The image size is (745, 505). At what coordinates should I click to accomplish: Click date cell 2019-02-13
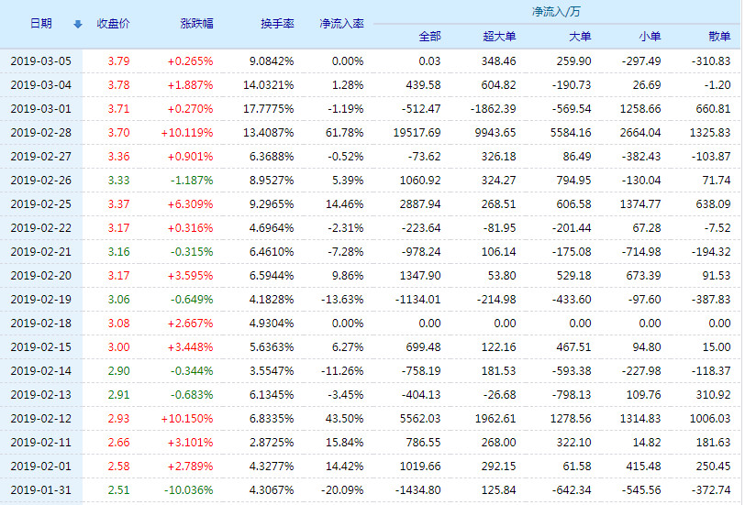41,395
